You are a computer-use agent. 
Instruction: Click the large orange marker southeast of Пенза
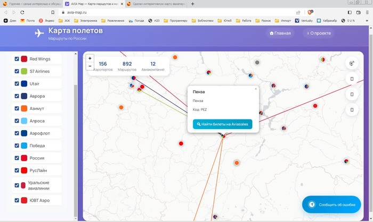coord(237,163)
